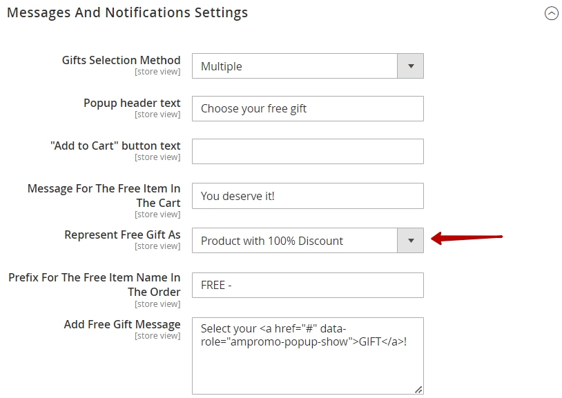Open the Represent Free Gift As dropdown arrow
The image size is (562, 398).
(411, 240)
